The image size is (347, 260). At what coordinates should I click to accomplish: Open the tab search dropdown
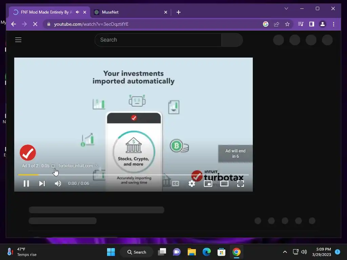(286, 8)
